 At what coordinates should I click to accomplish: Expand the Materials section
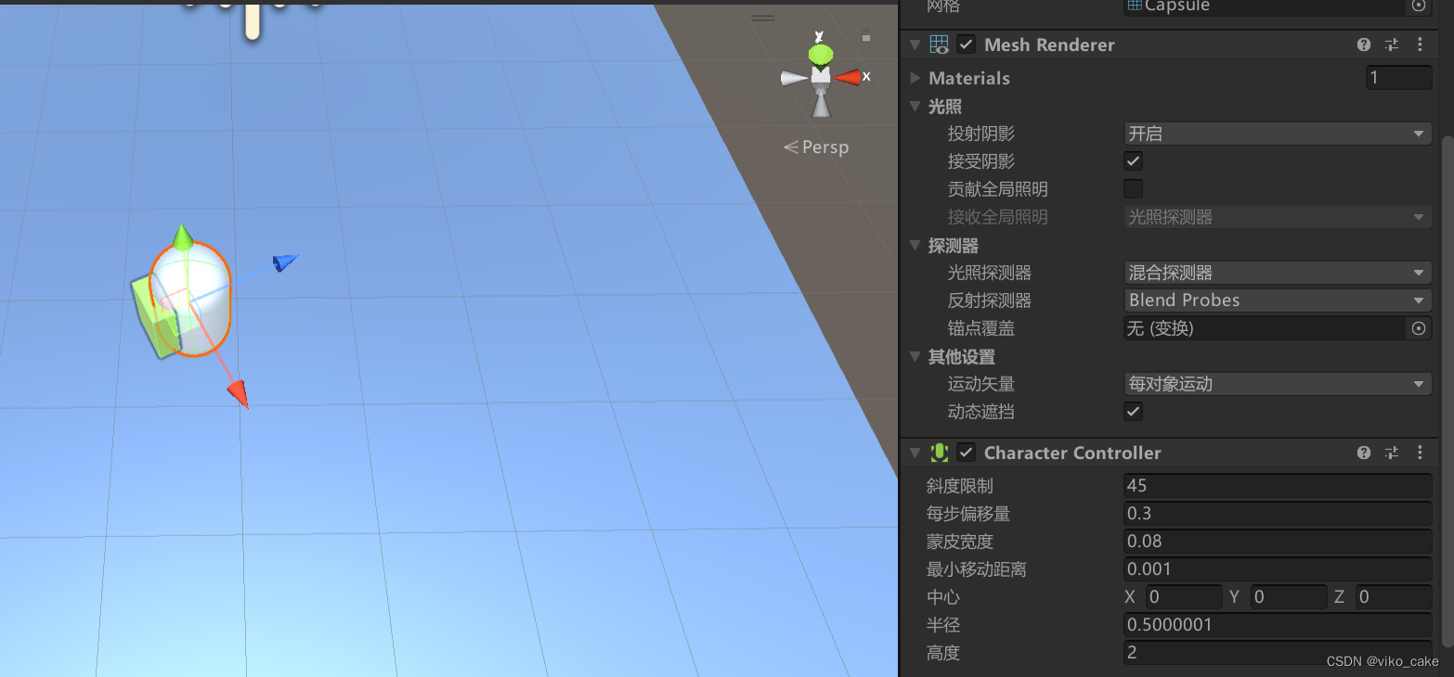(915, 78)
